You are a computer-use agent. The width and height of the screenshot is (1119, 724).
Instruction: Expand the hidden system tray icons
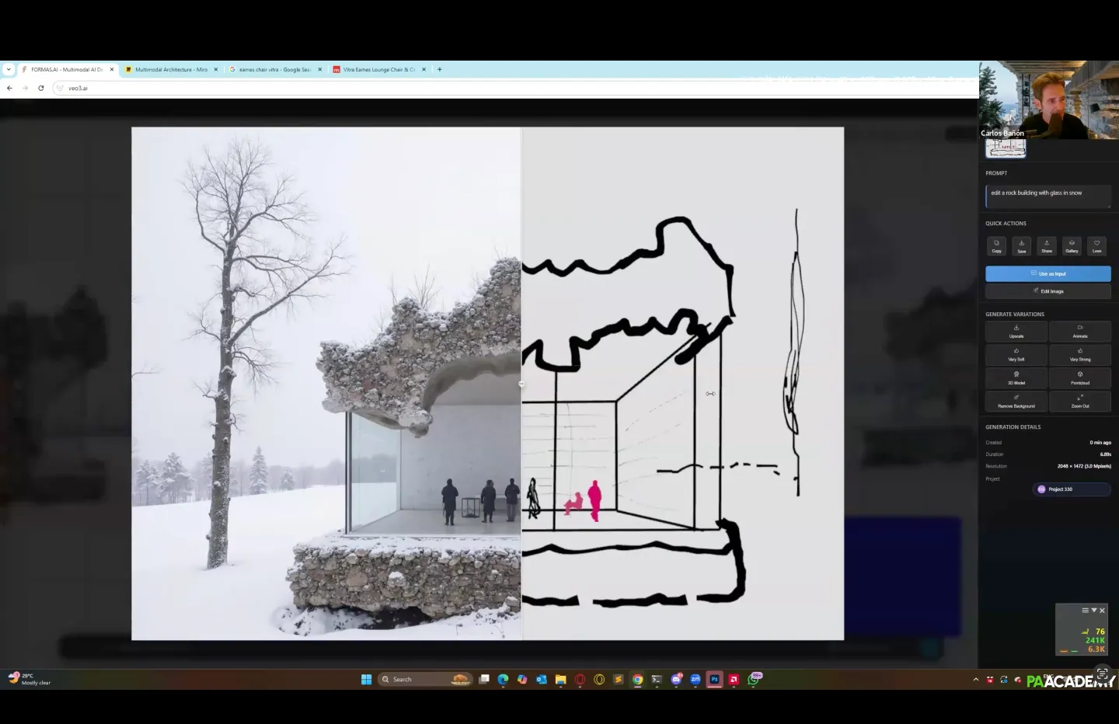pos(976,680)
